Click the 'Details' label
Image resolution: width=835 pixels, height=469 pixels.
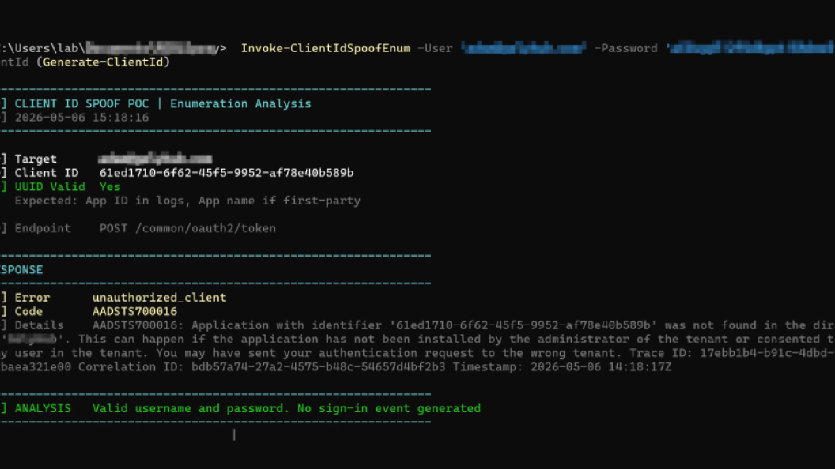click(39, 325)
